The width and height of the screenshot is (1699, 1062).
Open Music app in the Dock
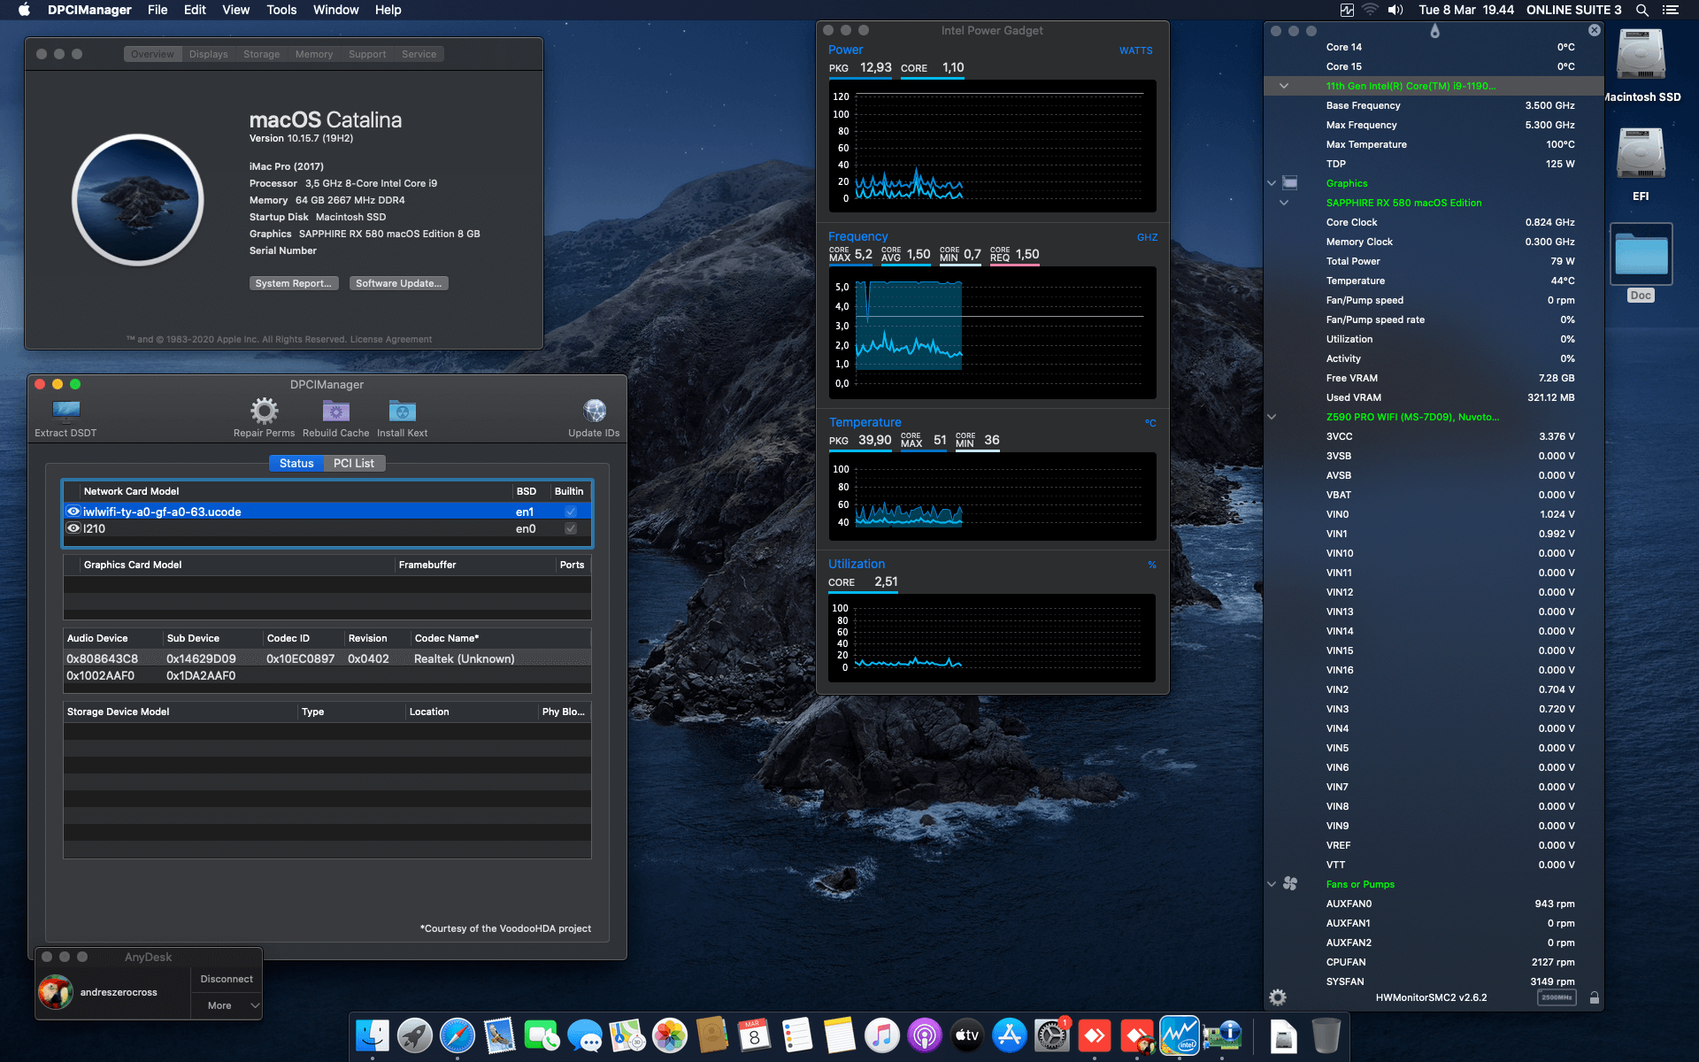[x=882, y=1035]
